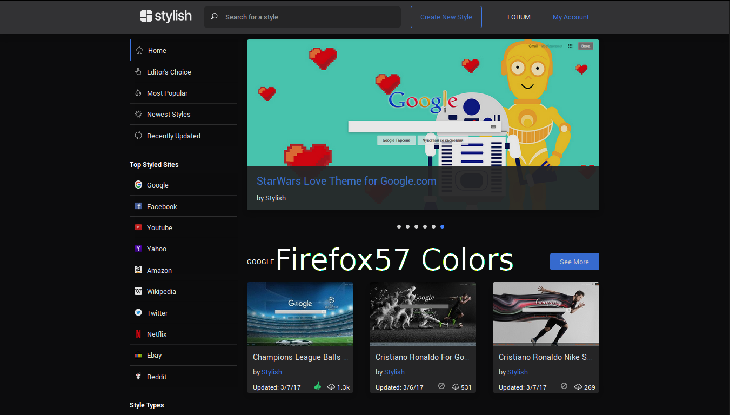Open Editor's Choice section
Screen dimensions: 730x415
[183, 71]
